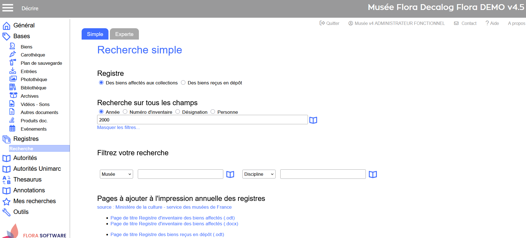Screen dimensions: 526x238
Task: Select the Simple search tab
Action: (95, 34)
